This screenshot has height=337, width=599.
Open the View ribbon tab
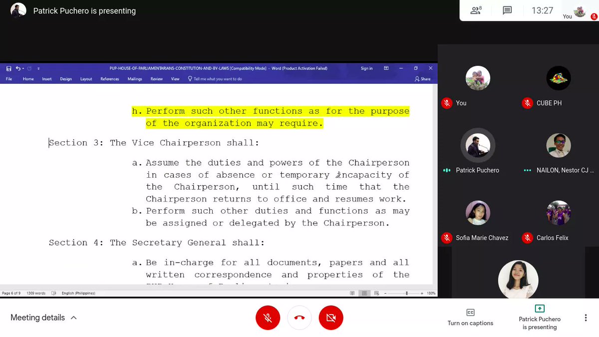175,79
